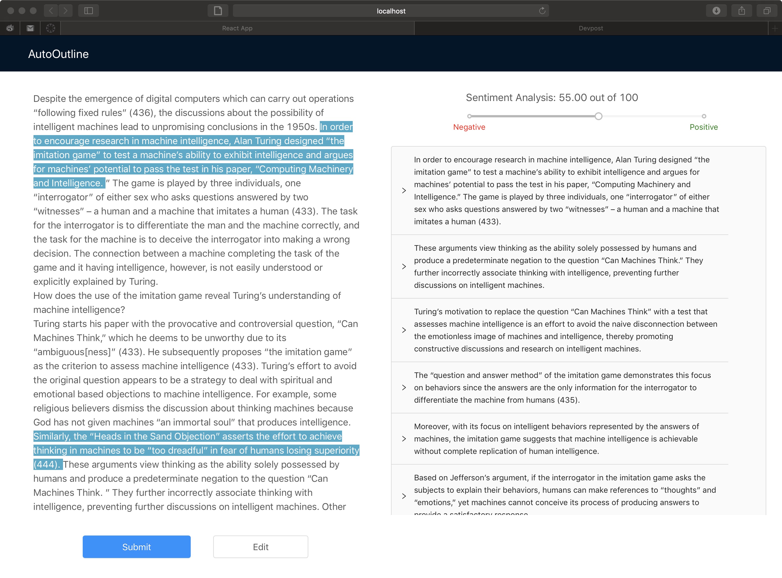
Task: Expand the 'Moreover, with its focus' item
Action: pyautogui.click(x=404, y=439)
